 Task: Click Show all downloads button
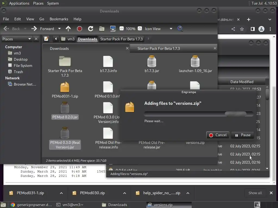coord(255,193)
